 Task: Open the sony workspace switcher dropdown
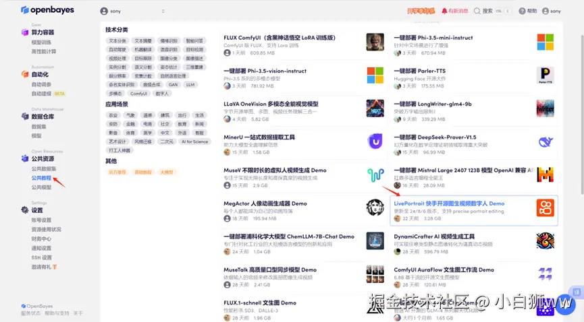click(132, 11)
